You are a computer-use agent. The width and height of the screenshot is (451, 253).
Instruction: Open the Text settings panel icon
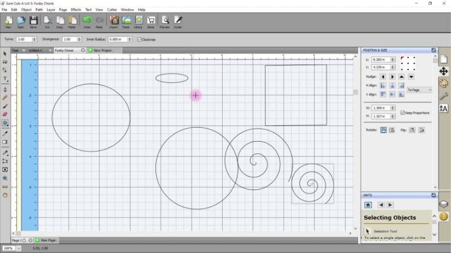(x=444, y=109)
